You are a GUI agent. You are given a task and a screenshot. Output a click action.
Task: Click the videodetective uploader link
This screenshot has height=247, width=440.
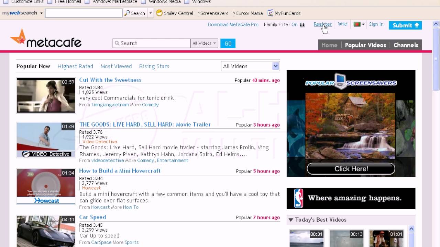tap(108, 161)
